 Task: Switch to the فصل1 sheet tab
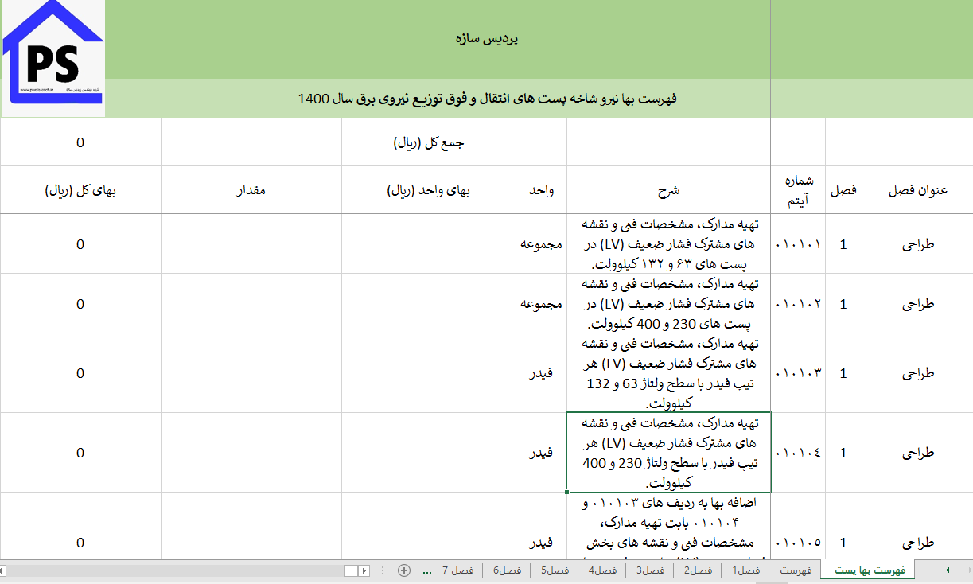coord(746,570)
